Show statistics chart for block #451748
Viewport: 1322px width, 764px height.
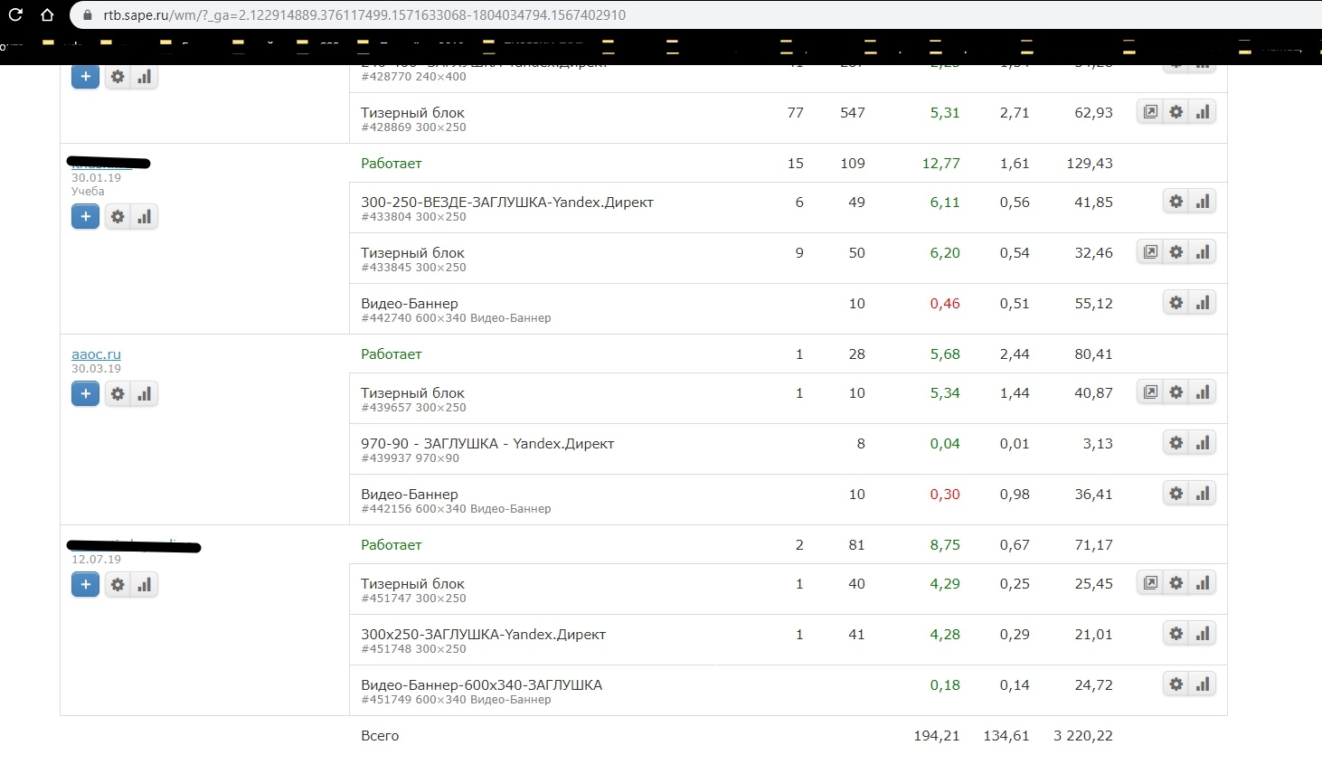click(x=1203, y=634)
